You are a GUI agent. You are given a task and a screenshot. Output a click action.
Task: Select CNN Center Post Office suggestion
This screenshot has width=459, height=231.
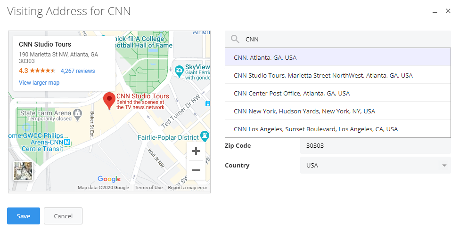click(x=338, y=93)
